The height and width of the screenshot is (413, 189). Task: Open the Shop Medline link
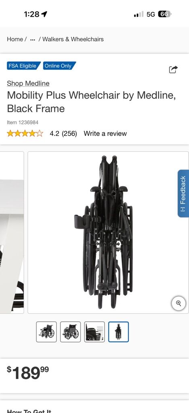pos(28,83)
